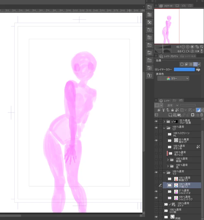Delete the layer with trash icon
The width and height of the screenshot is (204, 220).
click(202, 115)
